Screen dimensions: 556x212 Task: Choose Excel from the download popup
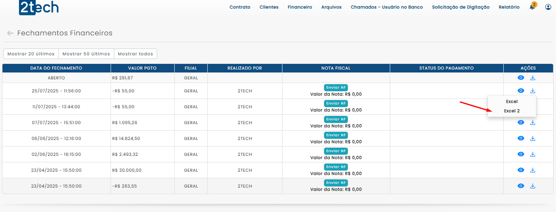pos(512,101)
